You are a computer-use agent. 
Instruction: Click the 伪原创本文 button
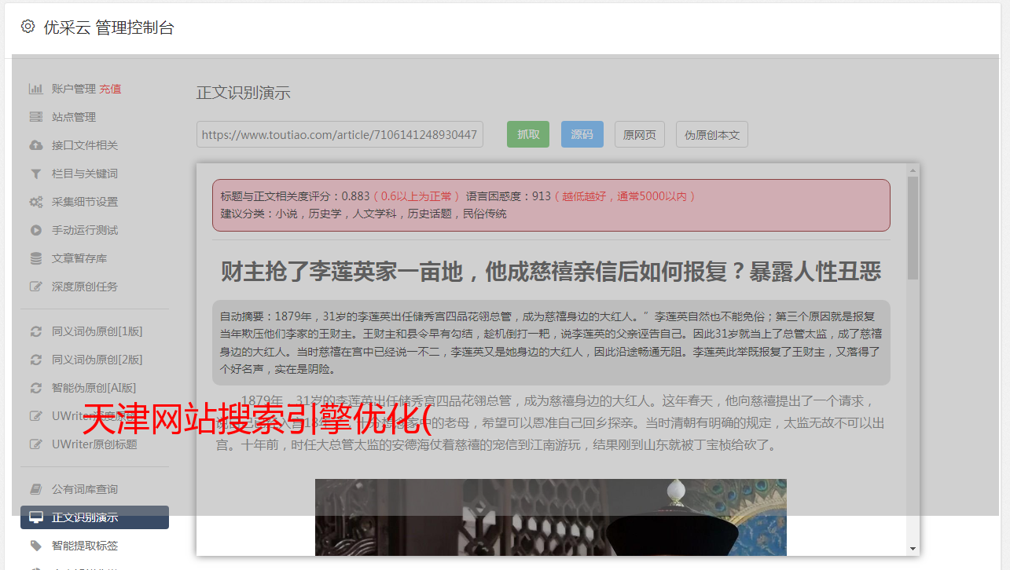coord(712,134)
